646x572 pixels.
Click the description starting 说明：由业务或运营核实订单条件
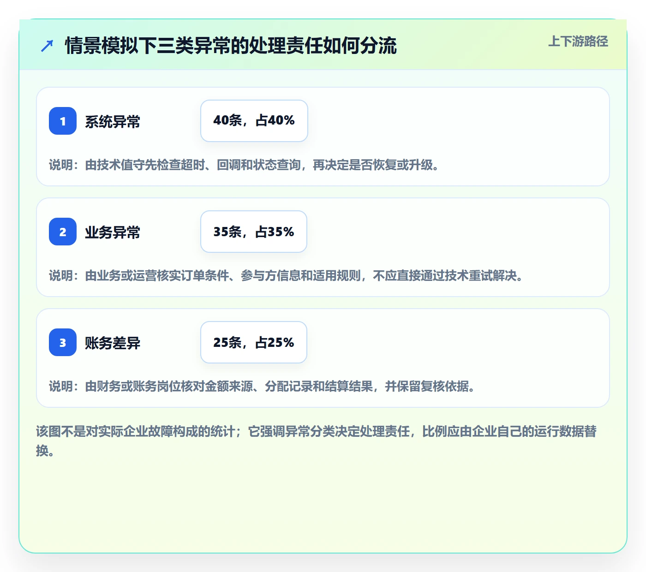[286, 275]
